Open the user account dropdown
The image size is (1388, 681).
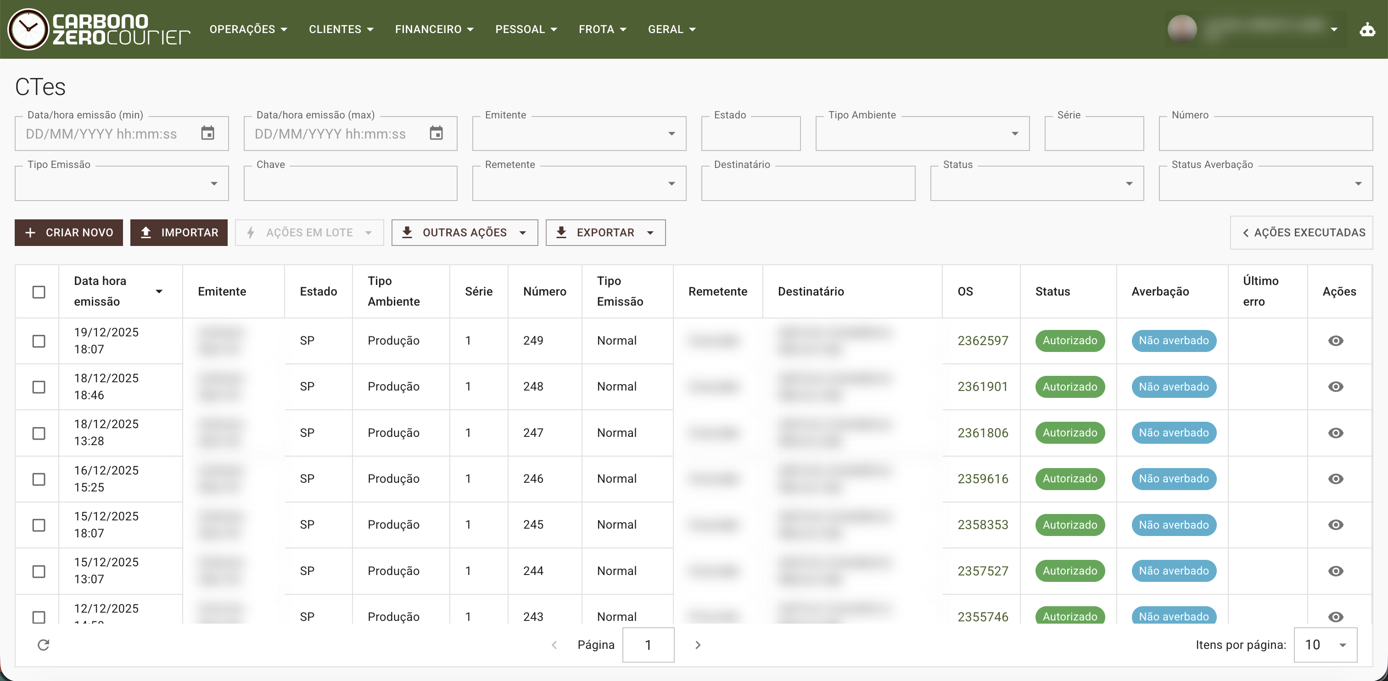1334,29
